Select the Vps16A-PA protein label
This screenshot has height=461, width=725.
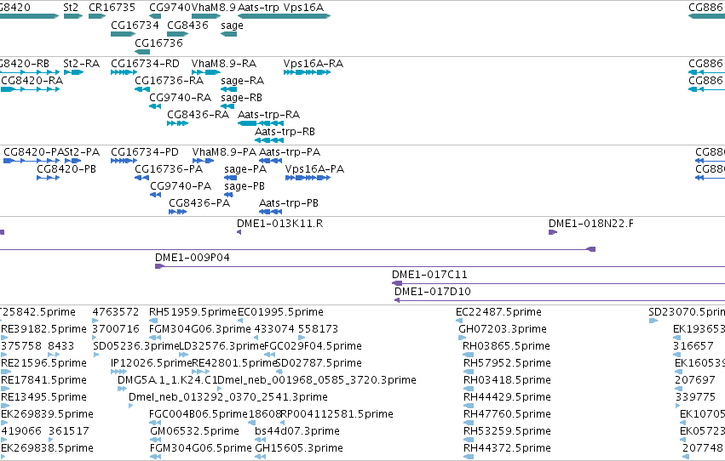click(x=315, y=169)
